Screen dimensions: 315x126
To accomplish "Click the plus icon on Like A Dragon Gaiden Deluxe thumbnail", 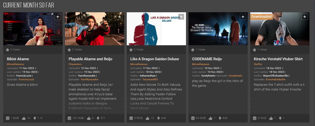I will [x=181, y=17].
